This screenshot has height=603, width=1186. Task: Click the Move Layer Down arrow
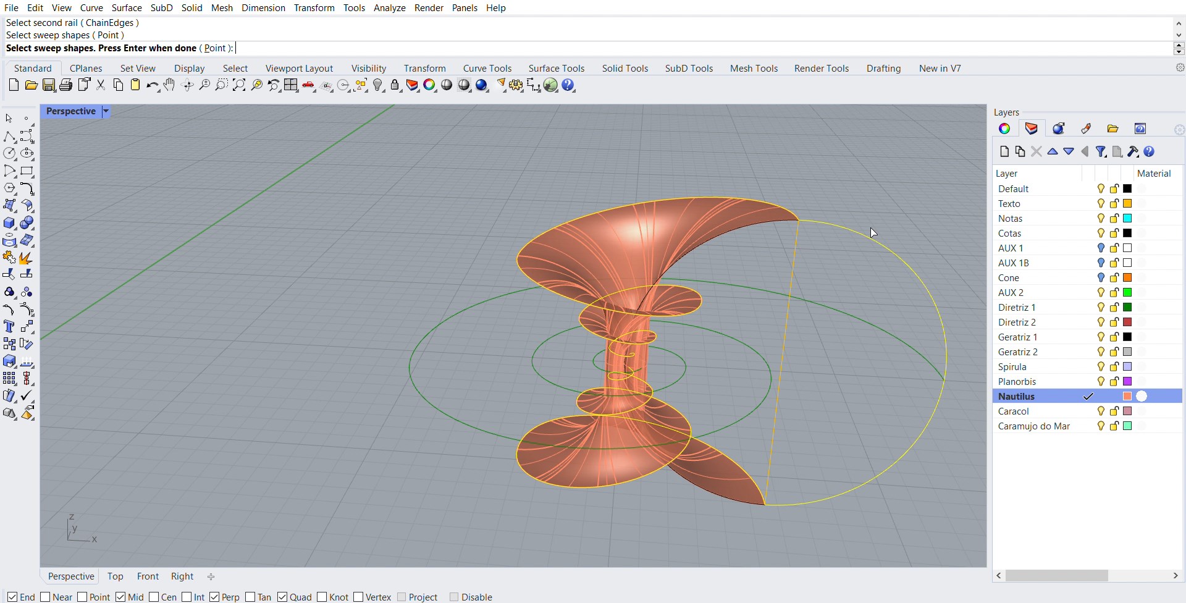click(1069, 151)
